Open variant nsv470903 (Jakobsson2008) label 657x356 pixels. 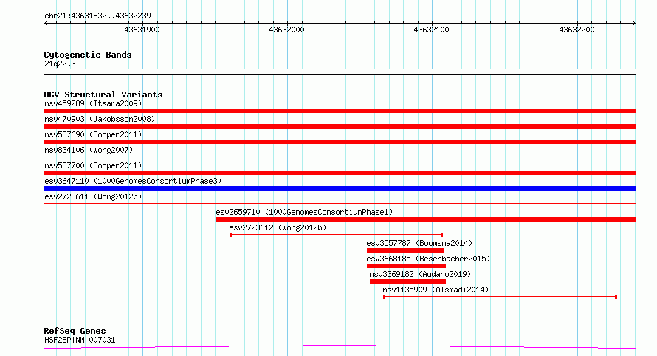point(100,119)
